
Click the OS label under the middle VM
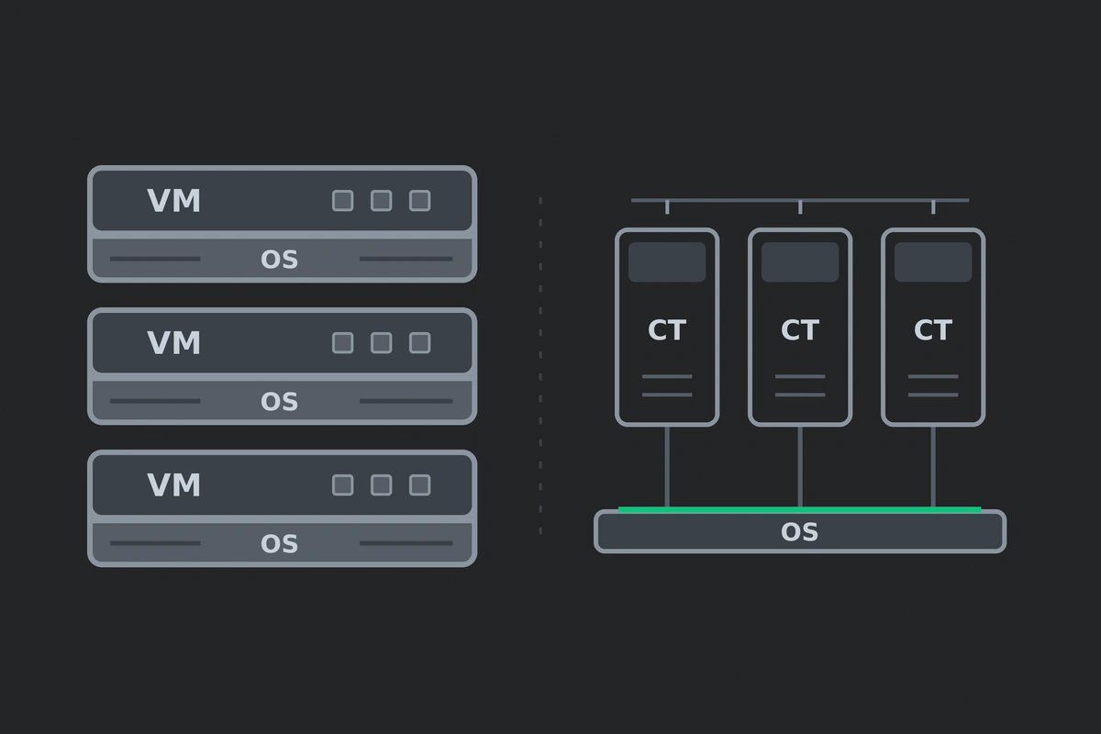point(280,402)
